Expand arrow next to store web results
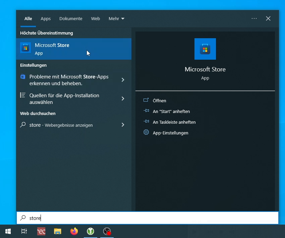The image size is (285, 238). tap(123, 125)
